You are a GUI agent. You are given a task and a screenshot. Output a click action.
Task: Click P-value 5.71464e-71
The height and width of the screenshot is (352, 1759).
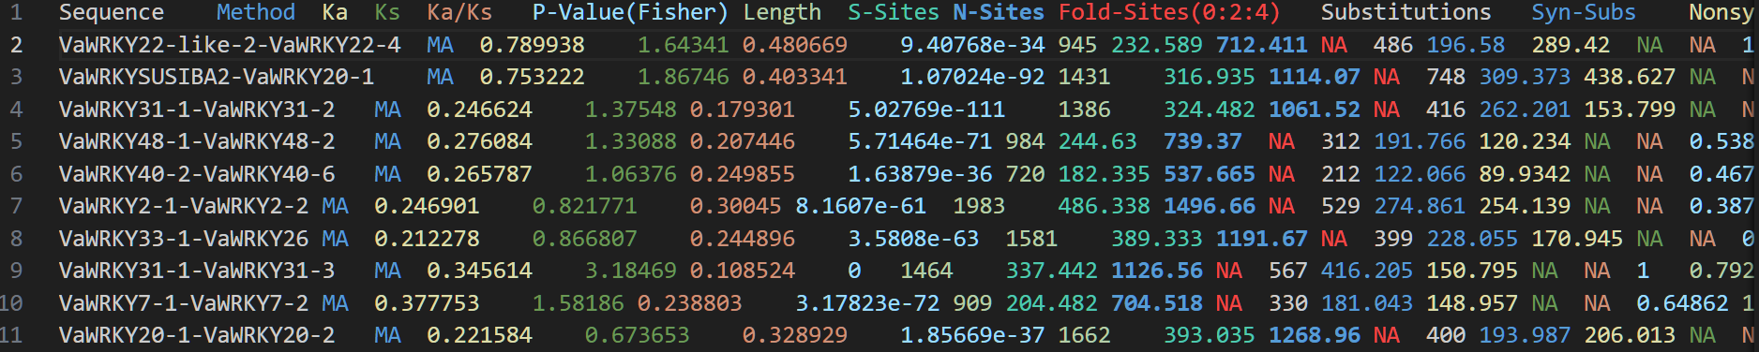(x=920, y=141)
